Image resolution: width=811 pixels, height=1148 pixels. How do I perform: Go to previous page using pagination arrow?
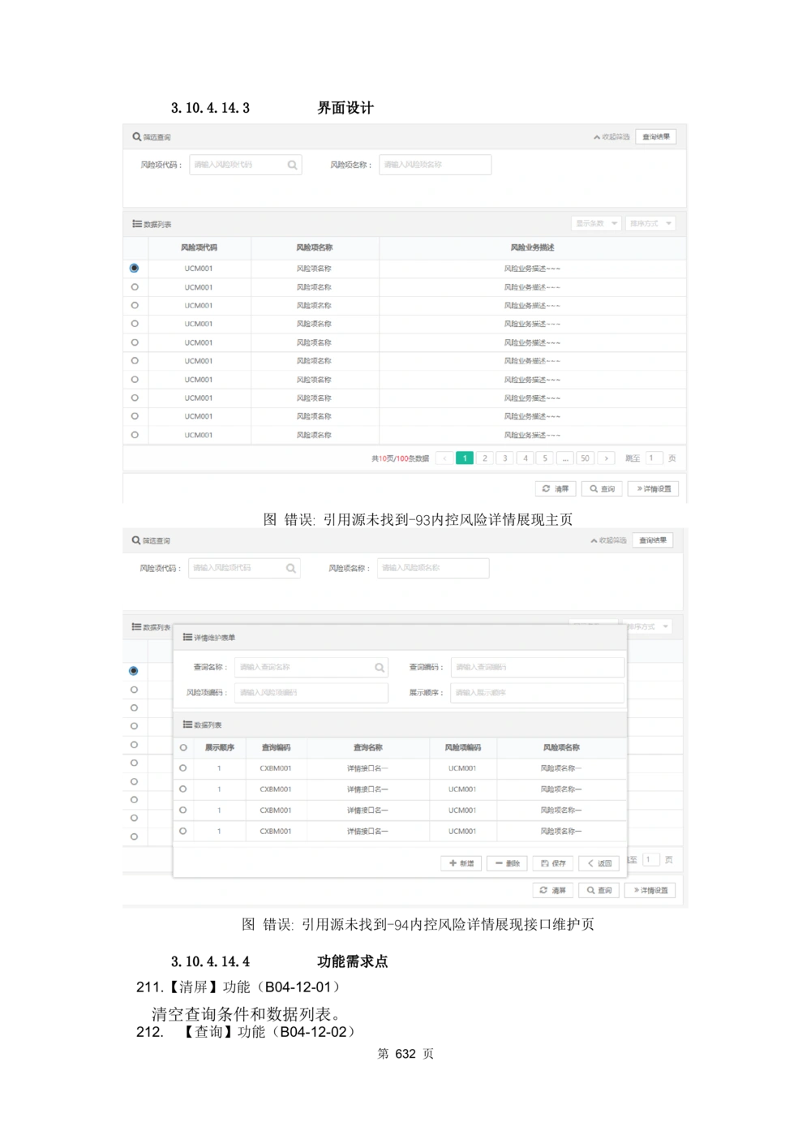(444, 458)
